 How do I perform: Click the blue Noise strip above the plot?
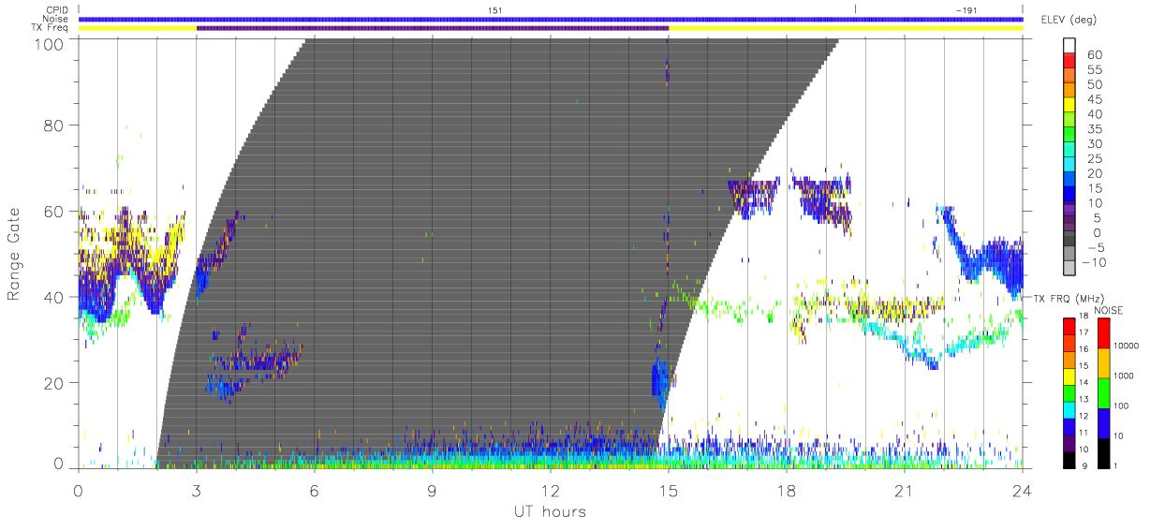pos(551,19)
